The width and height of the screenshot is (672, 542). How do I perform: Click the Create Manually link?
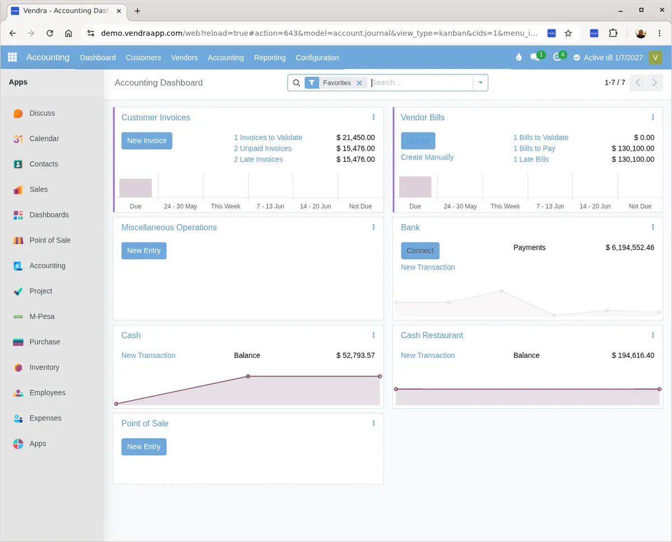[427, 157]
